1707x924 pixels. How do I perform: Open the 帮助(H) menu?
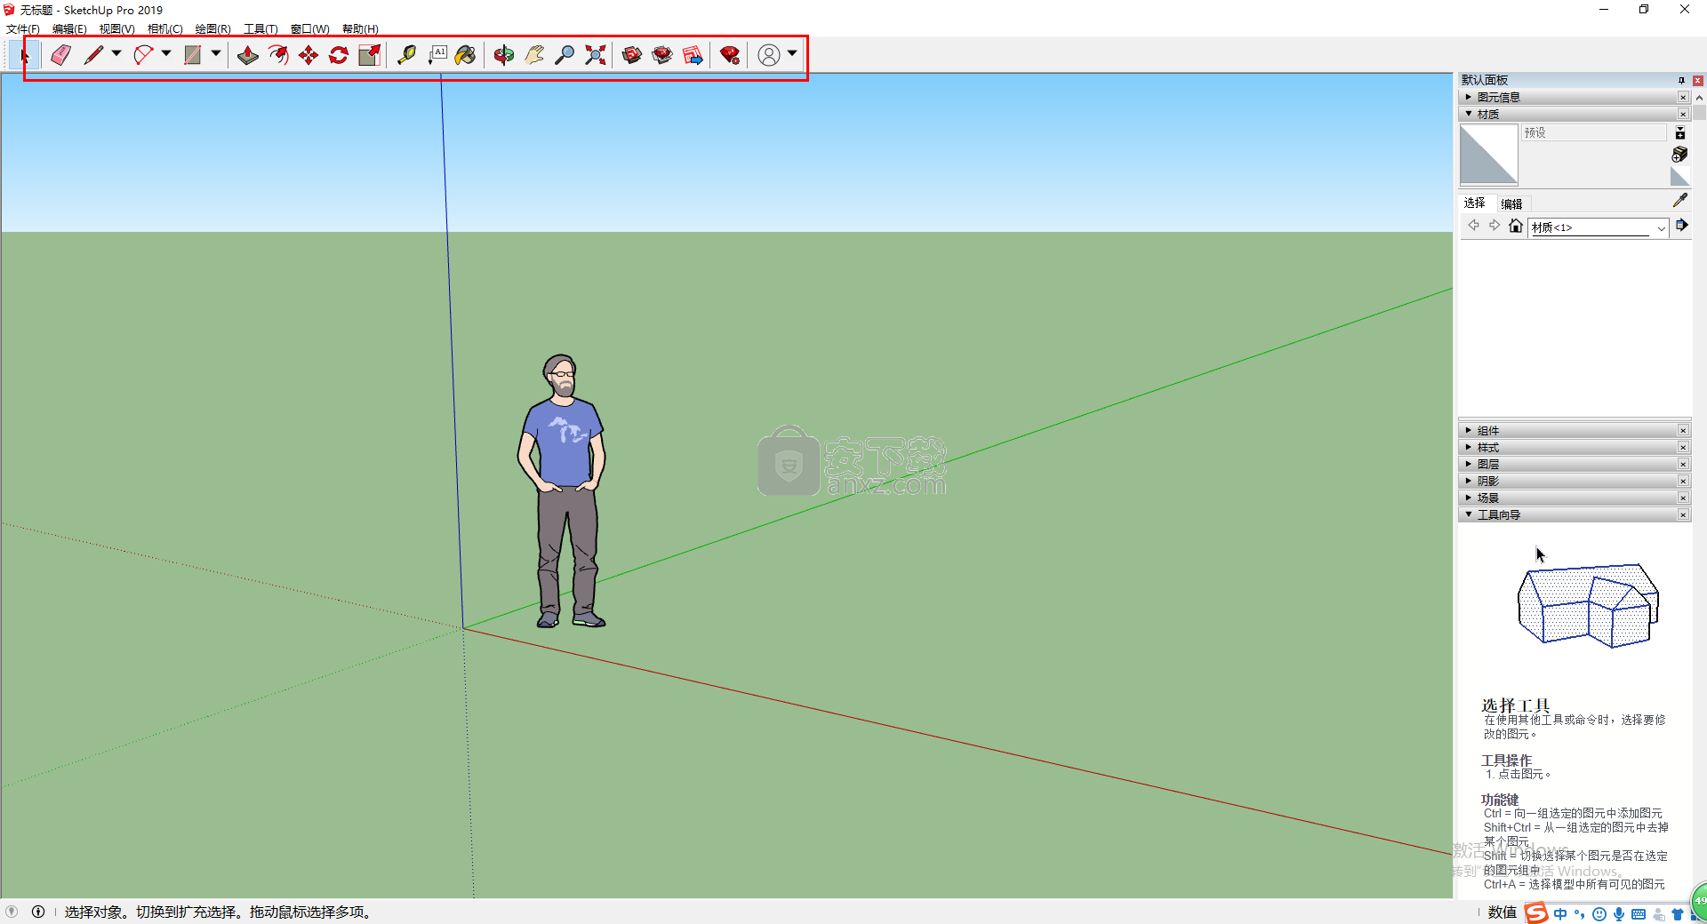(360, 29)
